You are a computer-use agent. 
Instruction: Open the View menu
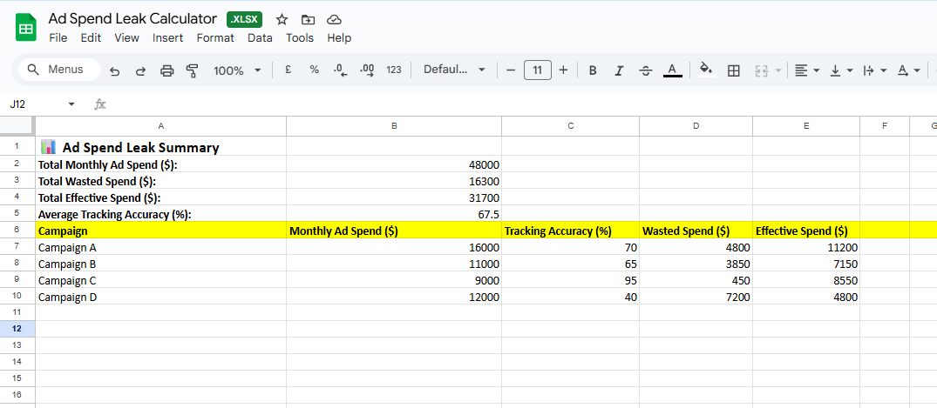tap(126, 37)
